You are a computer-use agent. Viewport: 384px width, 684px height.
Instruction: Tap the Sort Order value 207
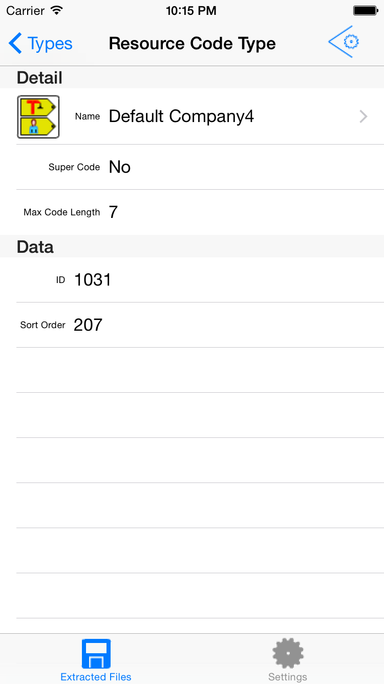tap(88, 325)
